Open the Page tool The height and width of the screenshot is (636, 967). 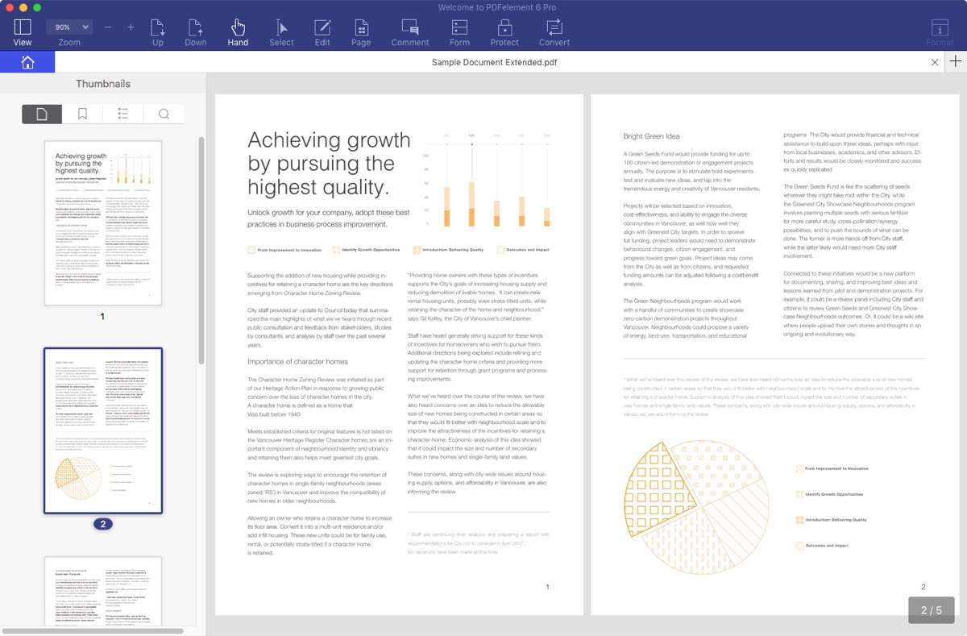click(361, 32)
